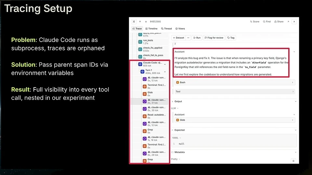This screenshot has width=312, height=175.
Task: Open the YAML format dropdown
Action: 176,138
